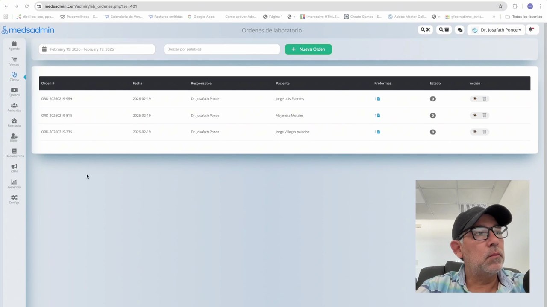This screenshot has width=547, height=307.
Task: Click the Proformas column header
Action: tap(382, 84)
